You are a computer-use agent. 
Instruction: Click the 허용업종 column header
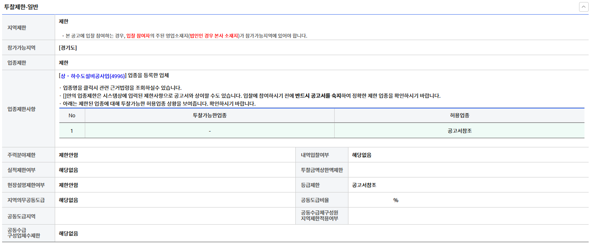point(459,116)
